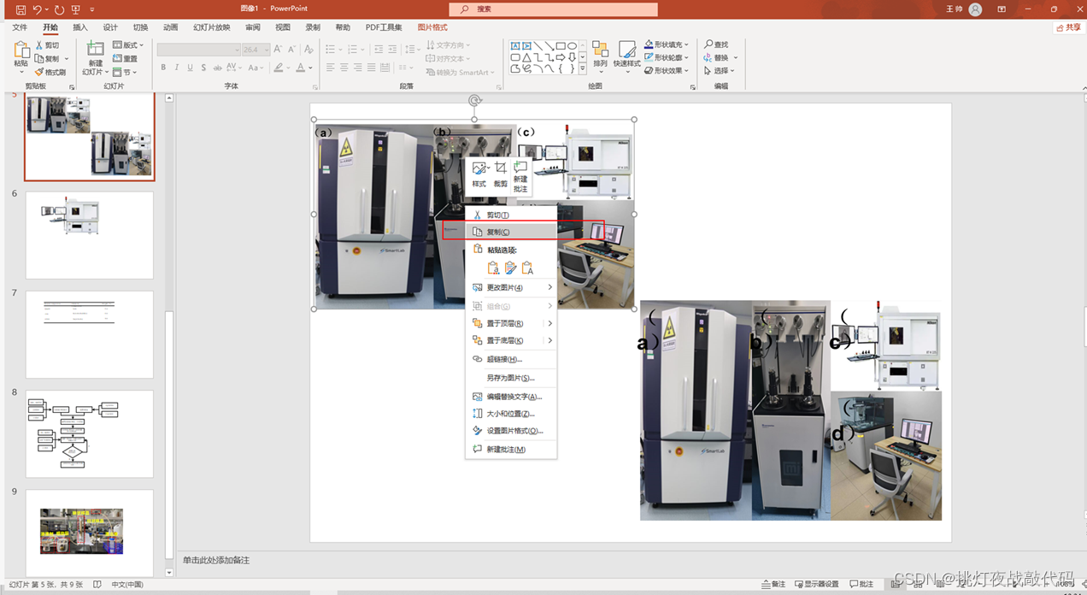Click the Redo icon in quick access toolbar
Viewport: 1087px width, 595px height.
[x=59, y=9]
